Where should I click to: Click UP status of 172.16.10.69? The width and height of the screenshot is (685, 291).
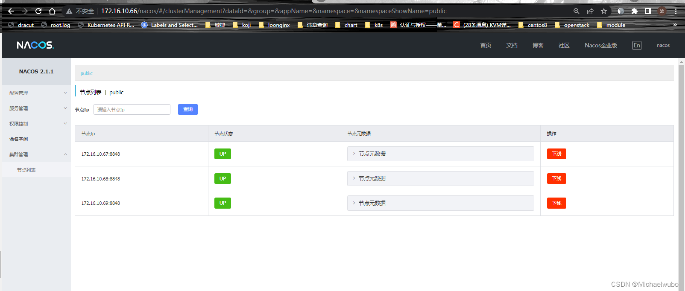pos(222,203)
